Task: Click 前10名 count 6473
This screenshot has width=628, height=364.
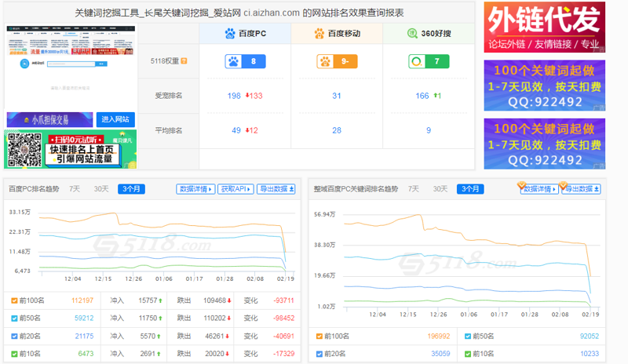Action: 86,354
